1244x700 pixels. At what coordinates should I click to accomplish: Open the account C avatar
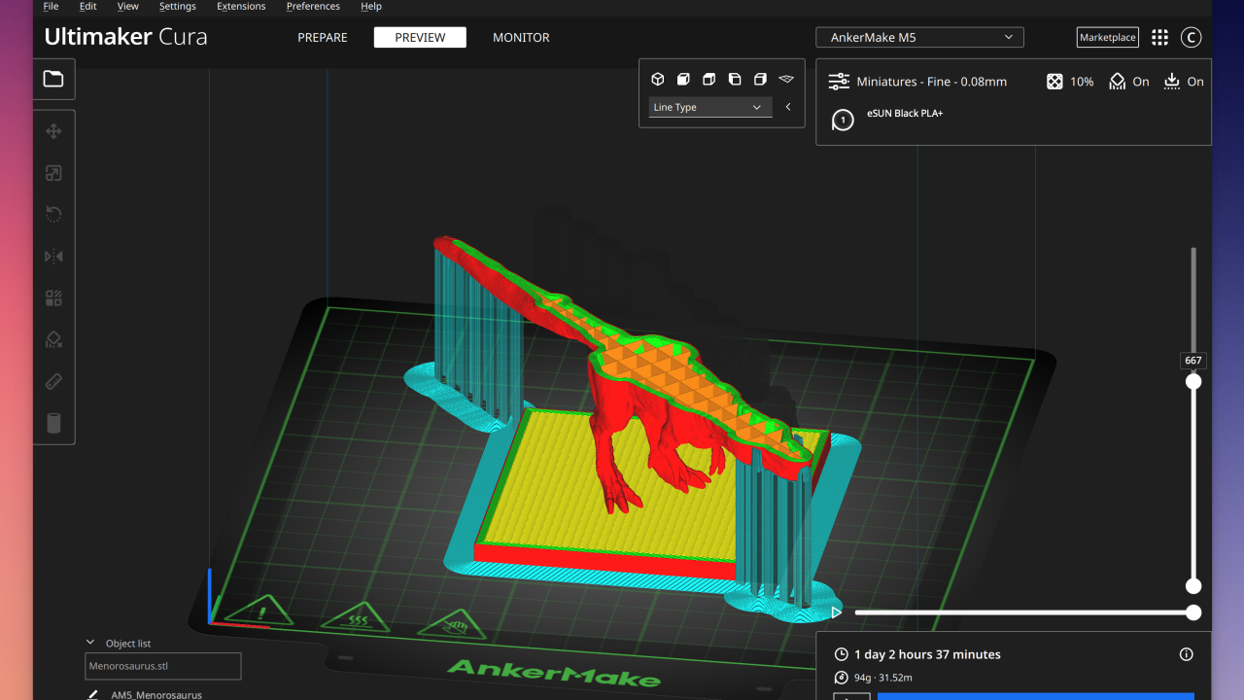coord(1192,38)
